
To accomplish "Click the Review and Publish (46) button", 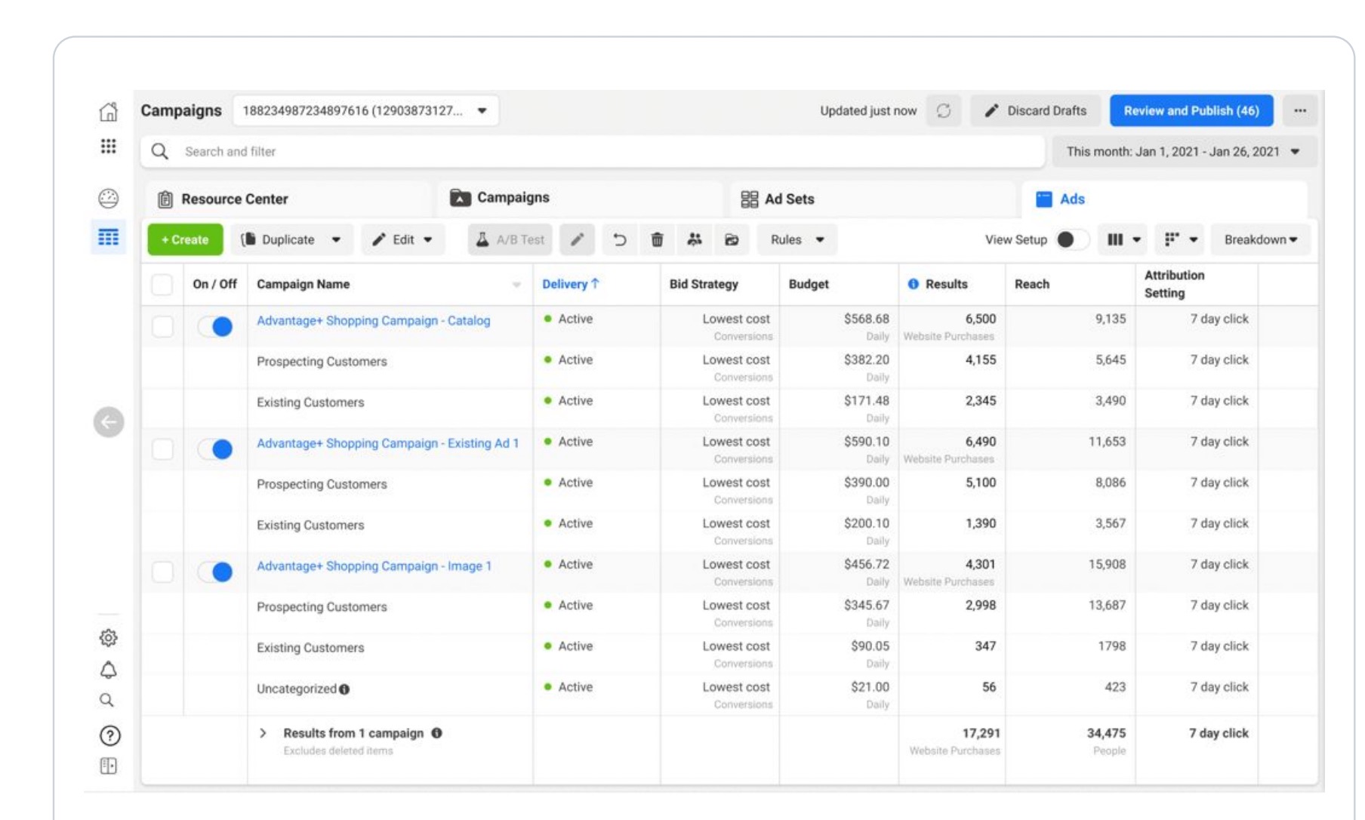I will 1191,110.
